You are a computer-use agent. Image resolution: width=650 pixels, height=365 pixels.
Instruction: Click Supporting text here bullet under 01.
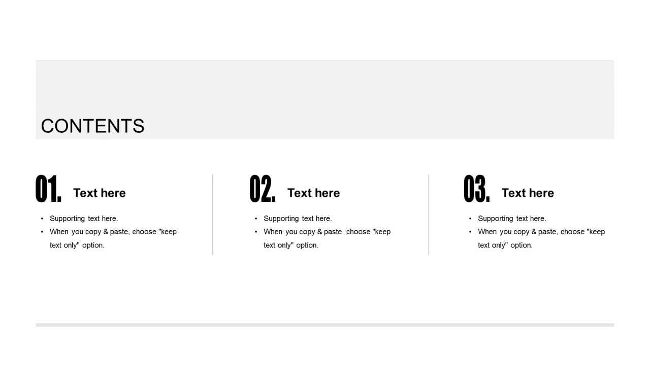(84, 218)
